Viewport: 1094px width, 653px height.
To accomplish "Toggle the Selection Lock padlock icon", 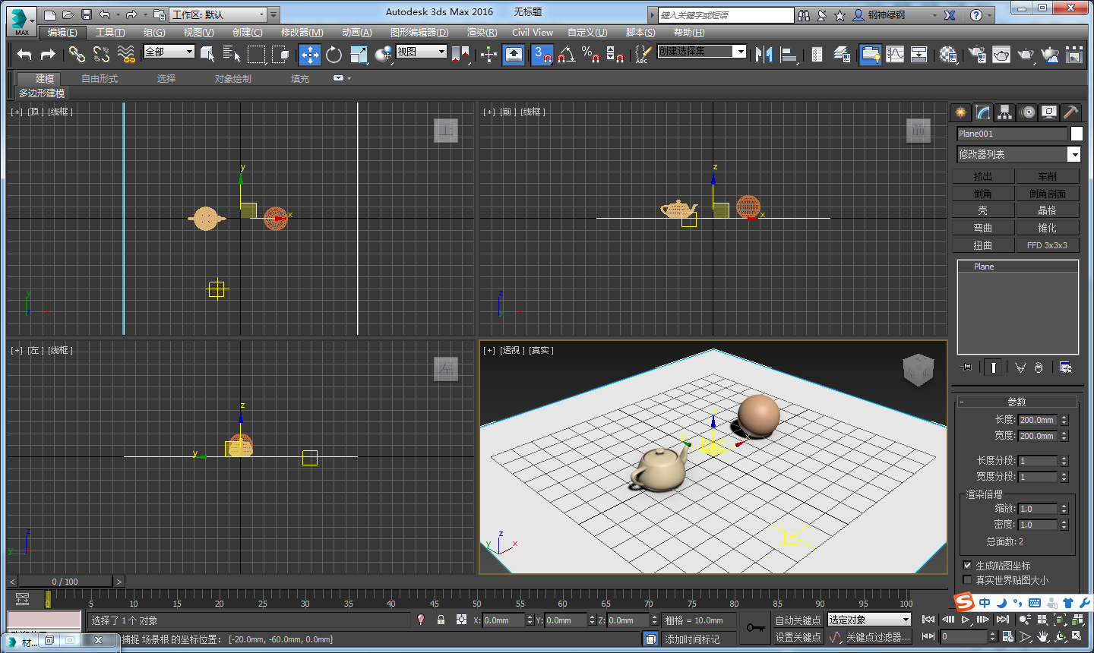I will point(441,620).
